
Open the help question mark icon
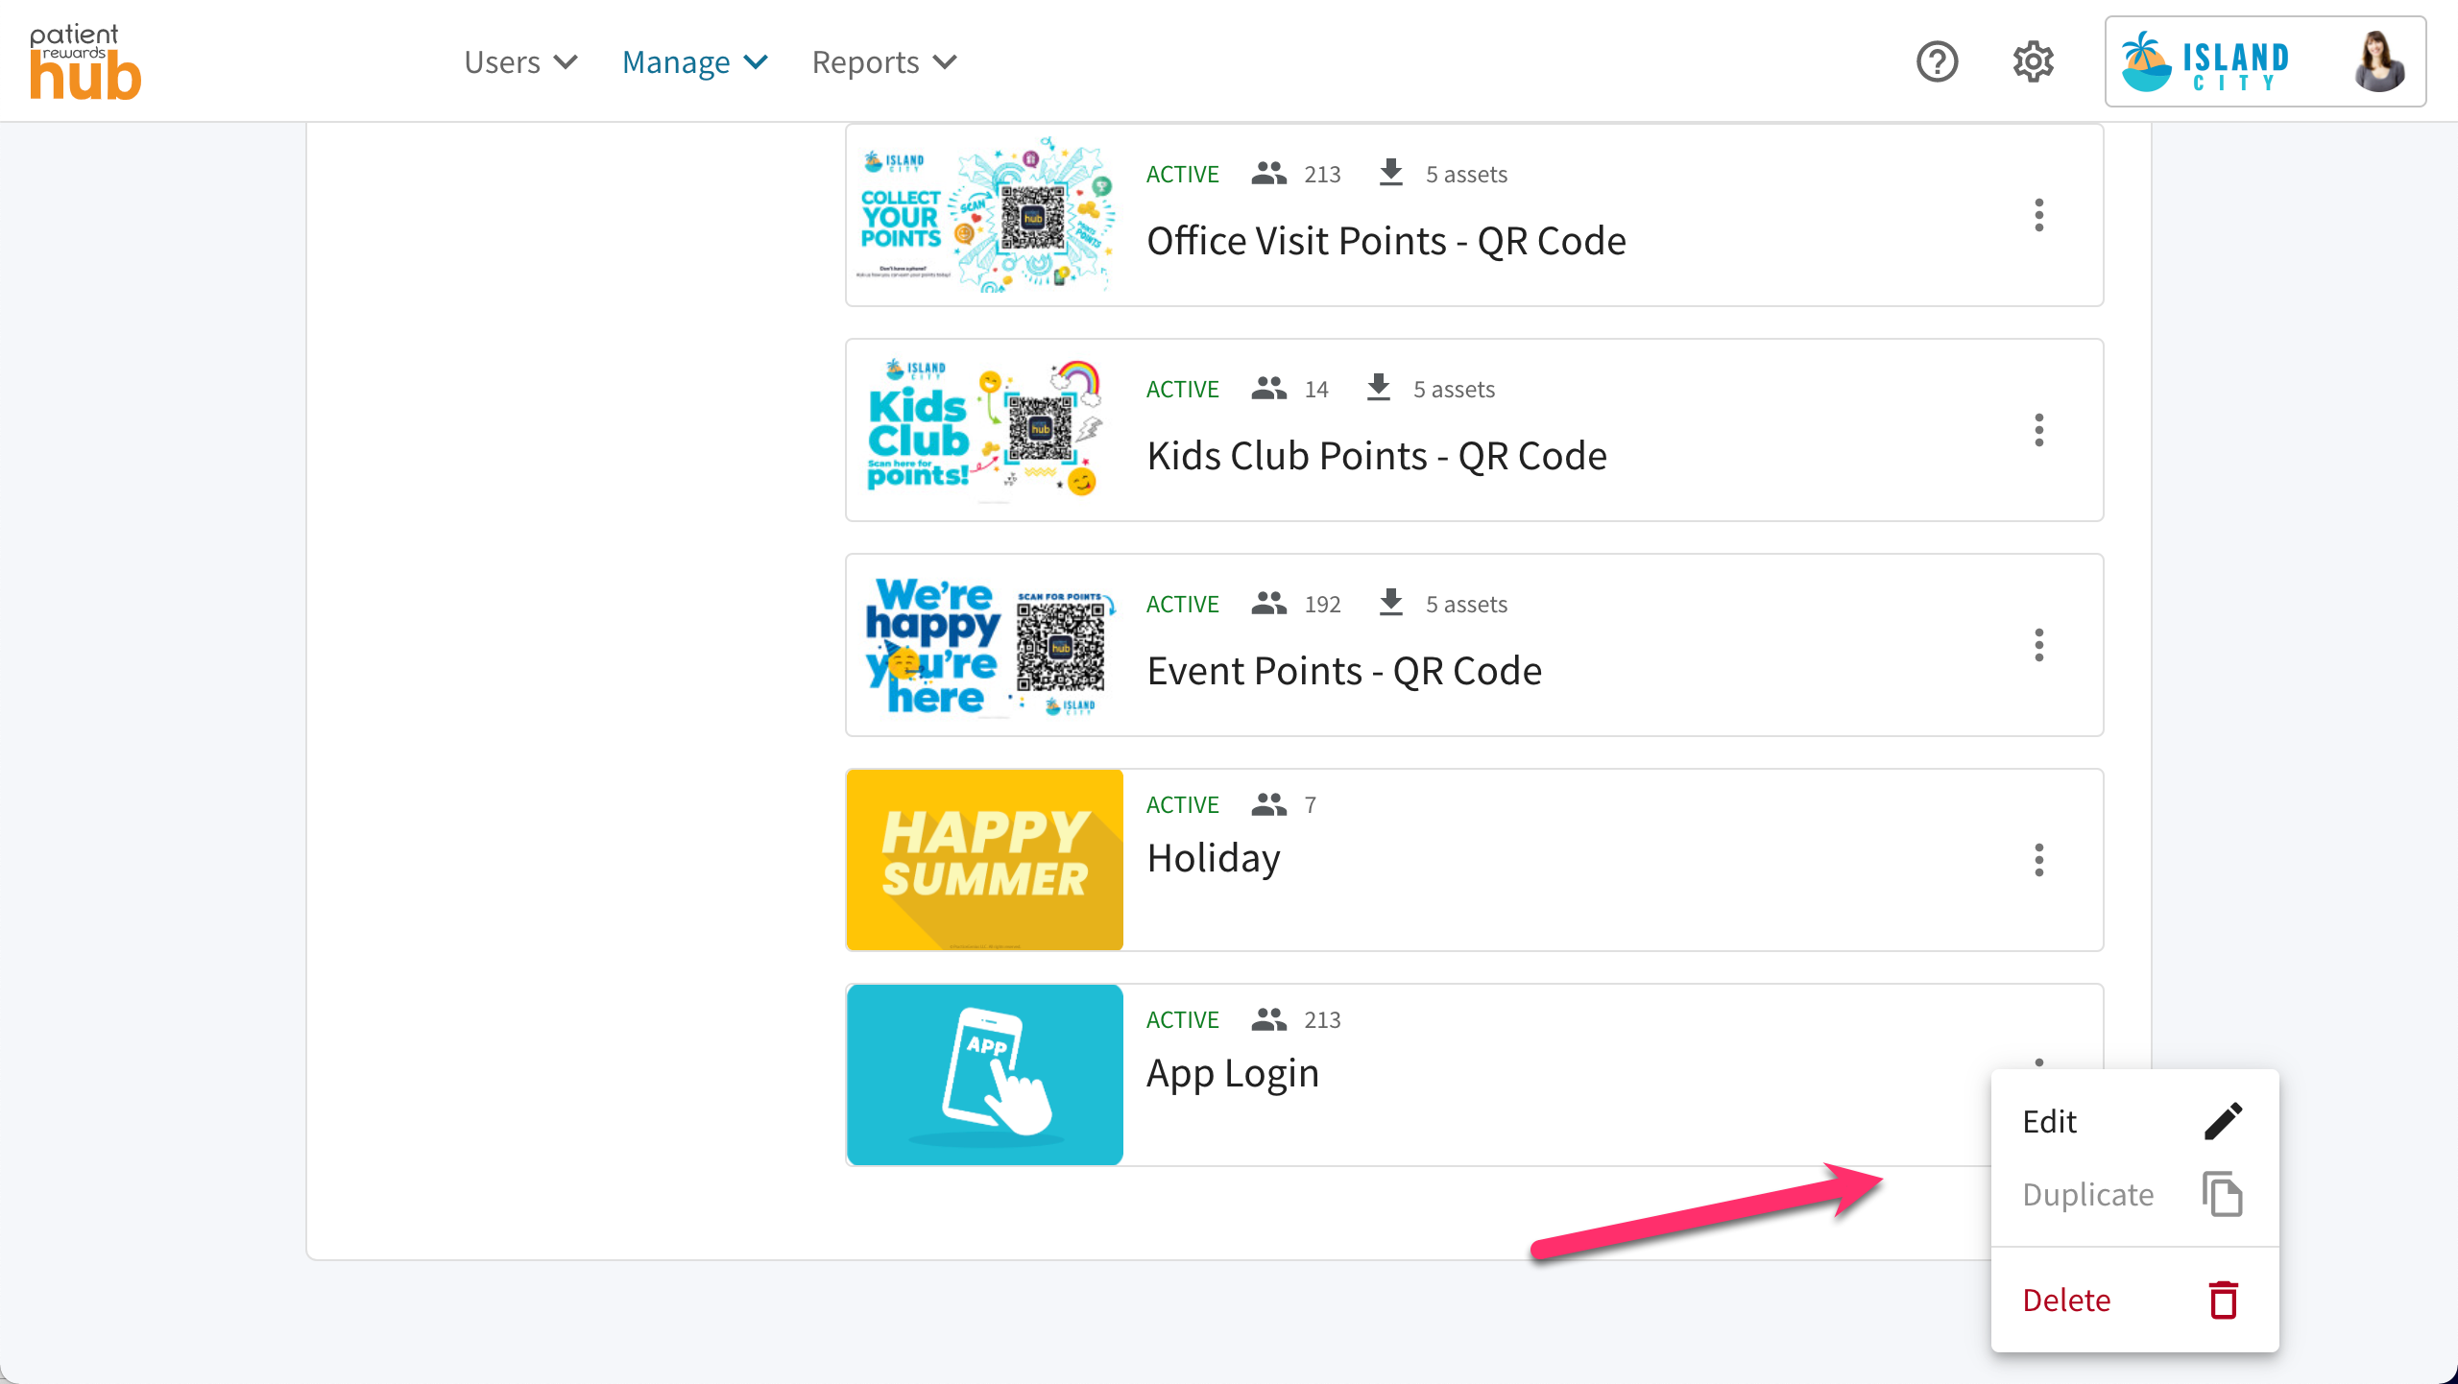[x=1937, y=62]
